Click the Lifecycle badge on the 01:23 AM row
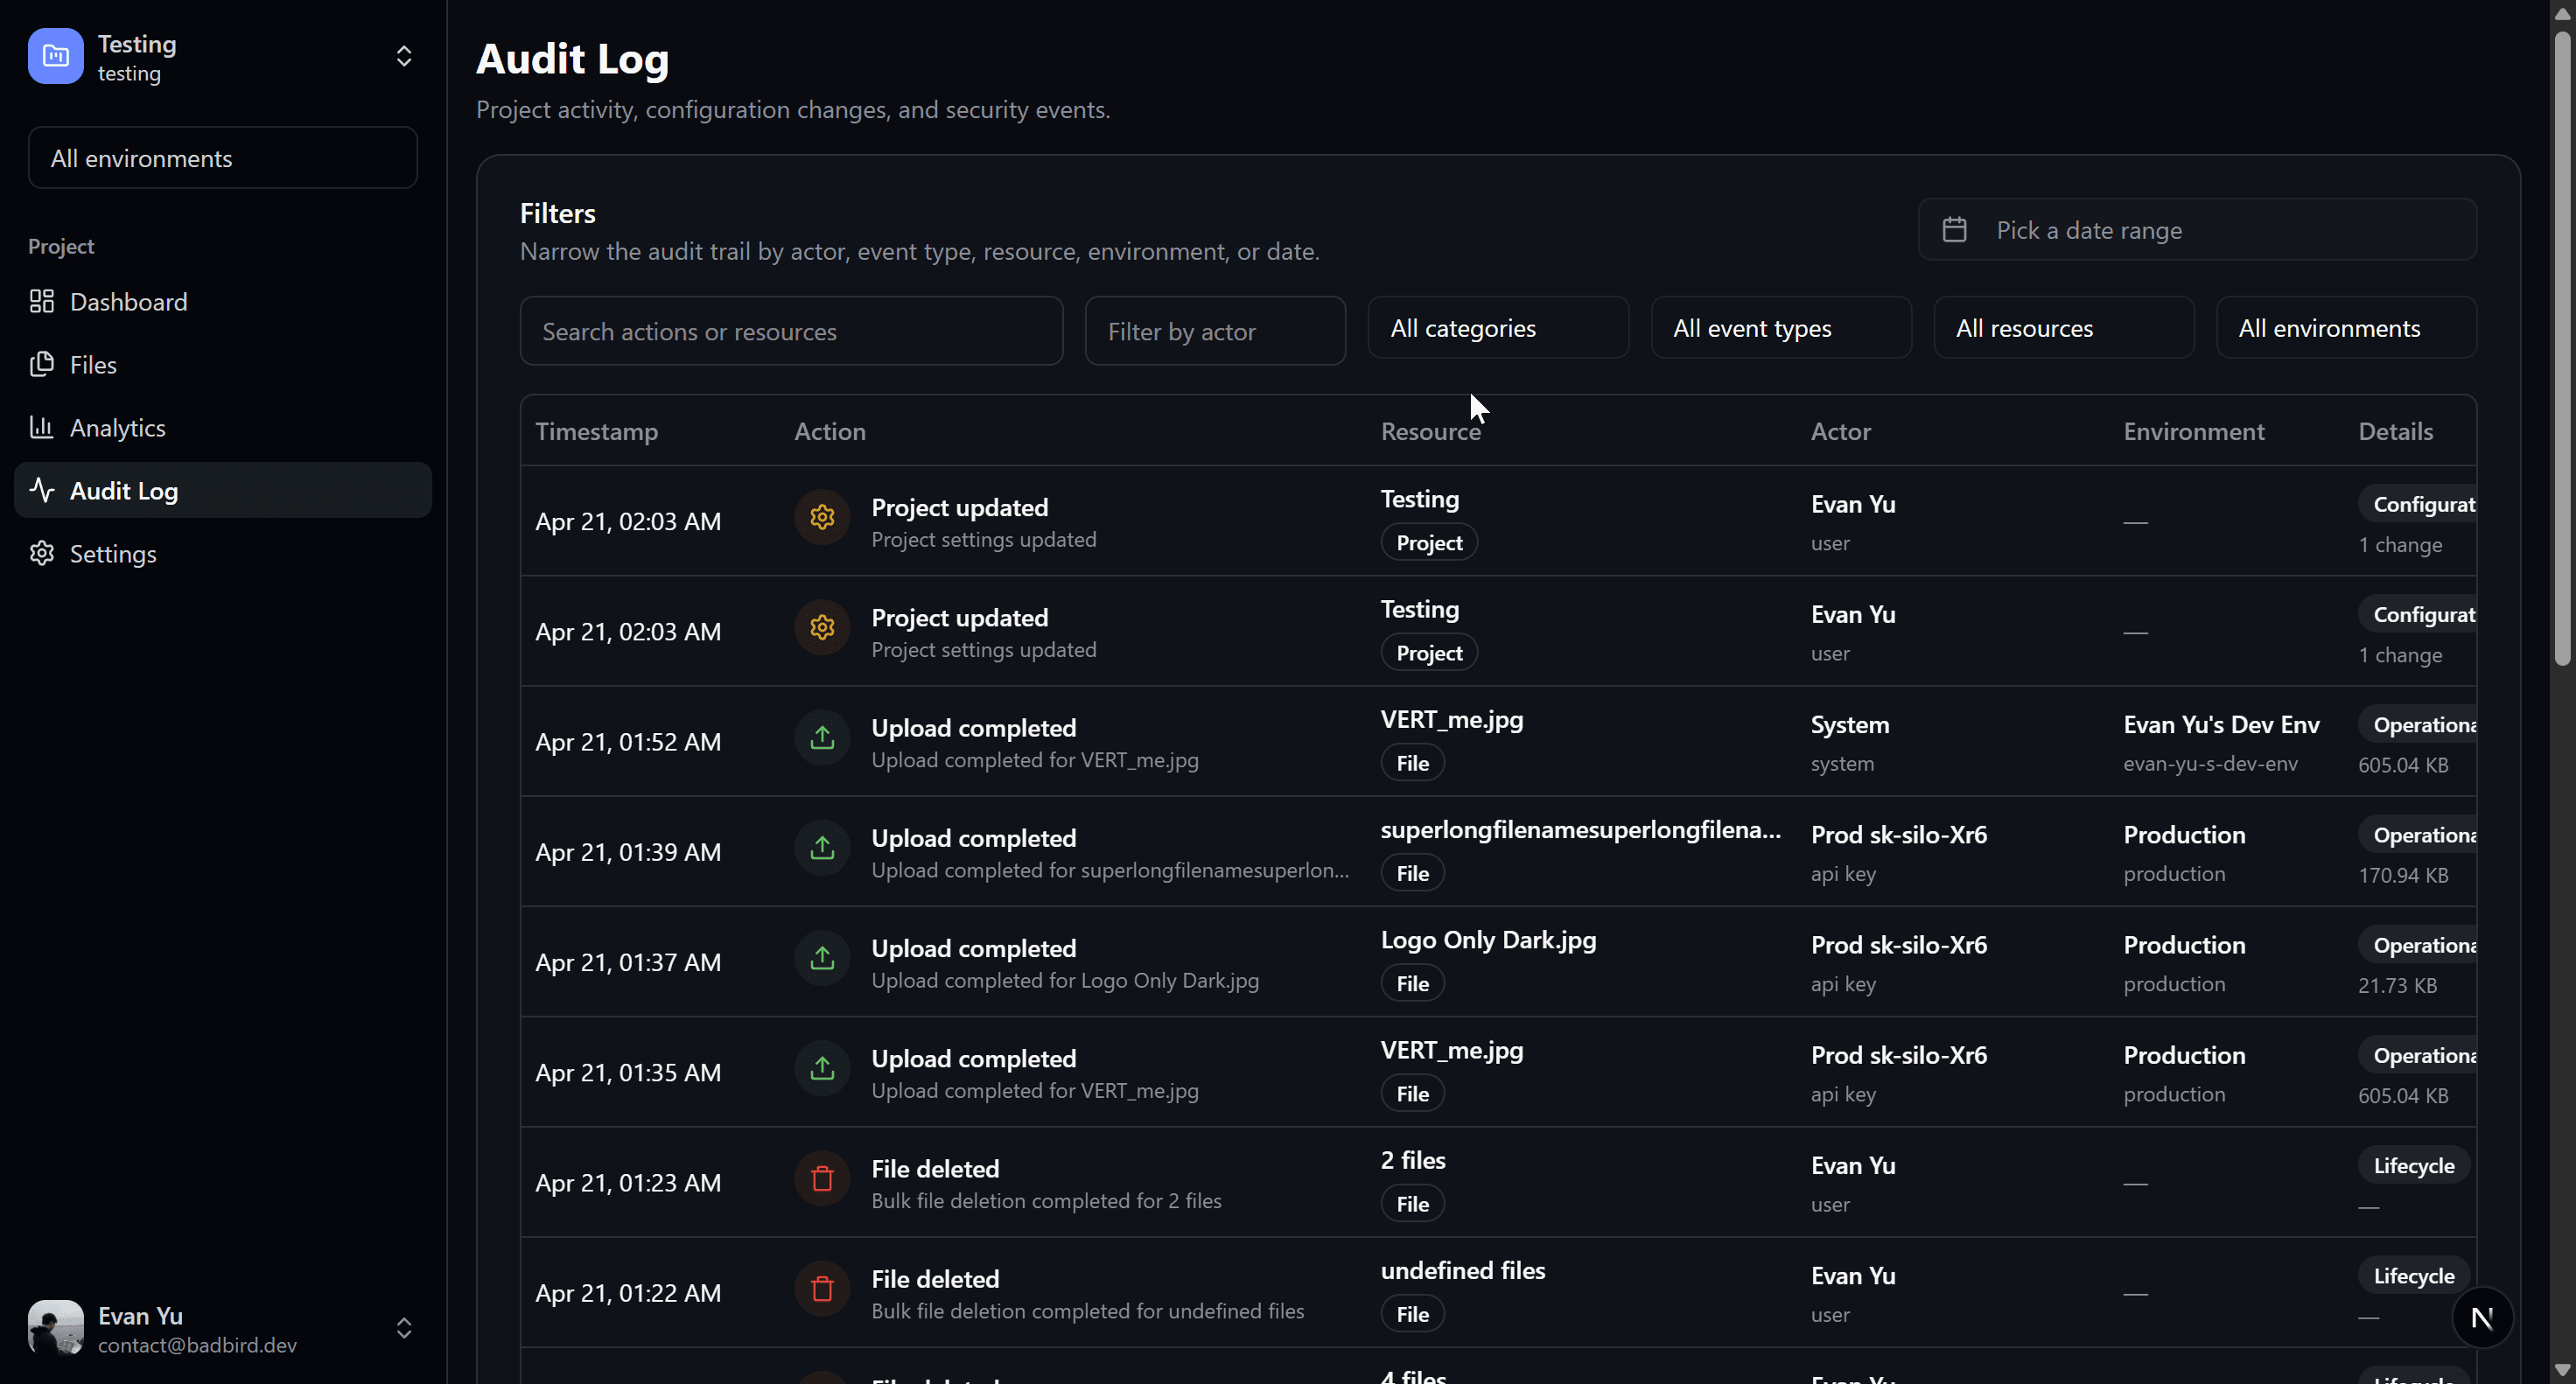The width and height of the screenshot is (2576, 1384). tap(2413, 1165)
